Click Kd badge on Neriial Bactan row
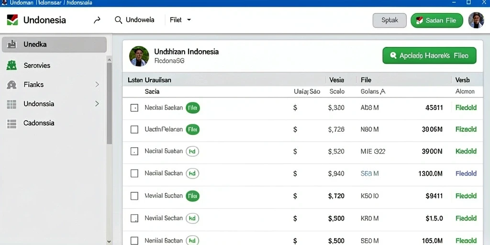Screen dimensions: 490x245 pyautogui.click(x=192, y=241)
